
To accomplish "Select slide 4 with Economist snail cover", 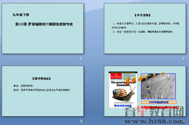I will [x=145, y=91].
